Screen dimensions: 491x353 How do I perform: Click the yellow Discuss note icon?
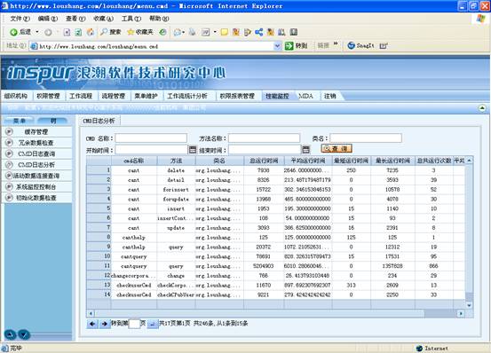225,32
